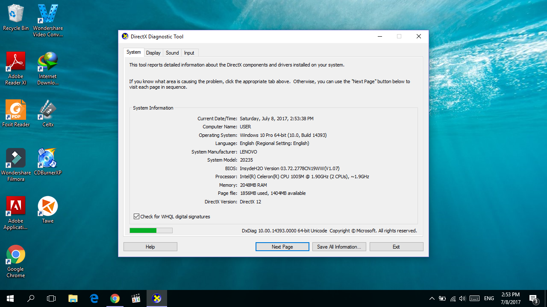547x307 pixels.
Task: Click the LENOVO manufacturer value
Action: coord(249,152)
